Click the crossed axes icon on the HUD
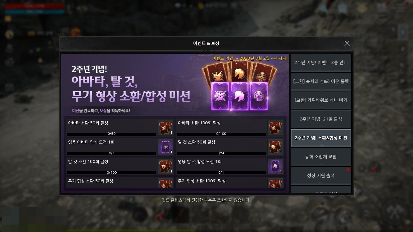This screenshot has height=232, width=413. (393, 213)
